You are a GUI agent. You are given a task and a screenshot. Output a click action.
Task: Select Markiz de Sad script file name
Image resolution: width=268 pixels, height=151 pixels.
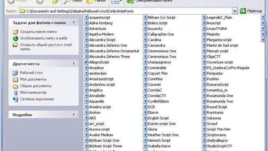click(x=222, y=45)
